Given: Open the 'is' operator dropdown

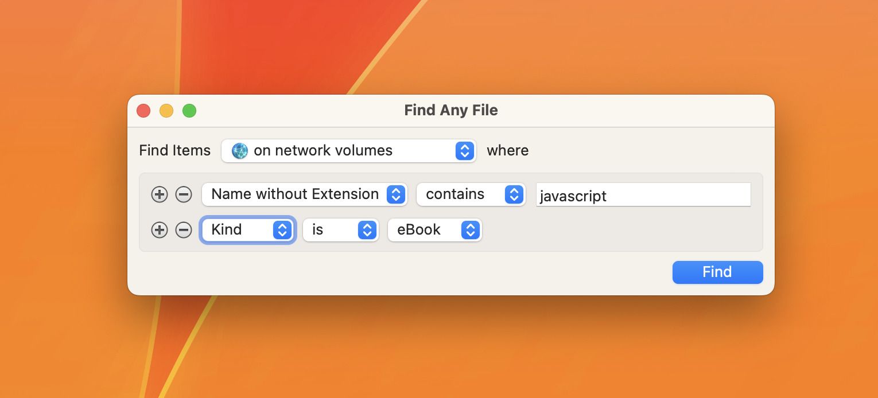Looking at the screenshot, I should [x=340, y=230].
